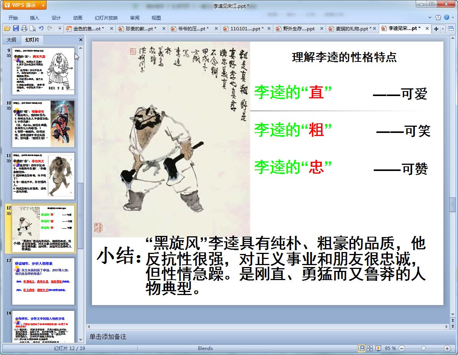This screenshot has width=458, height=355.
Task: Open the dropdown arrow next to the help icon
Action: (x=453, y=18)
